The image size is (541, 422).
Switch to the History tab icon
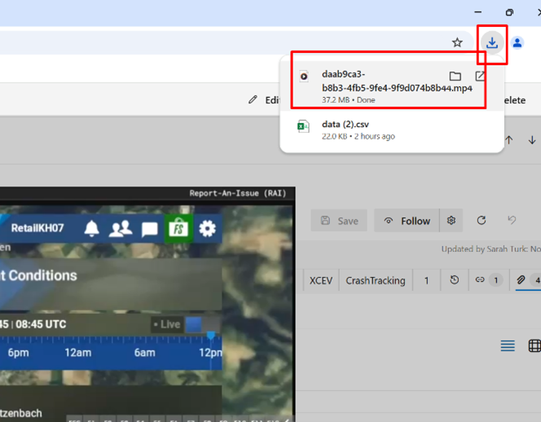pyautogui.click(x=454, y=280)
